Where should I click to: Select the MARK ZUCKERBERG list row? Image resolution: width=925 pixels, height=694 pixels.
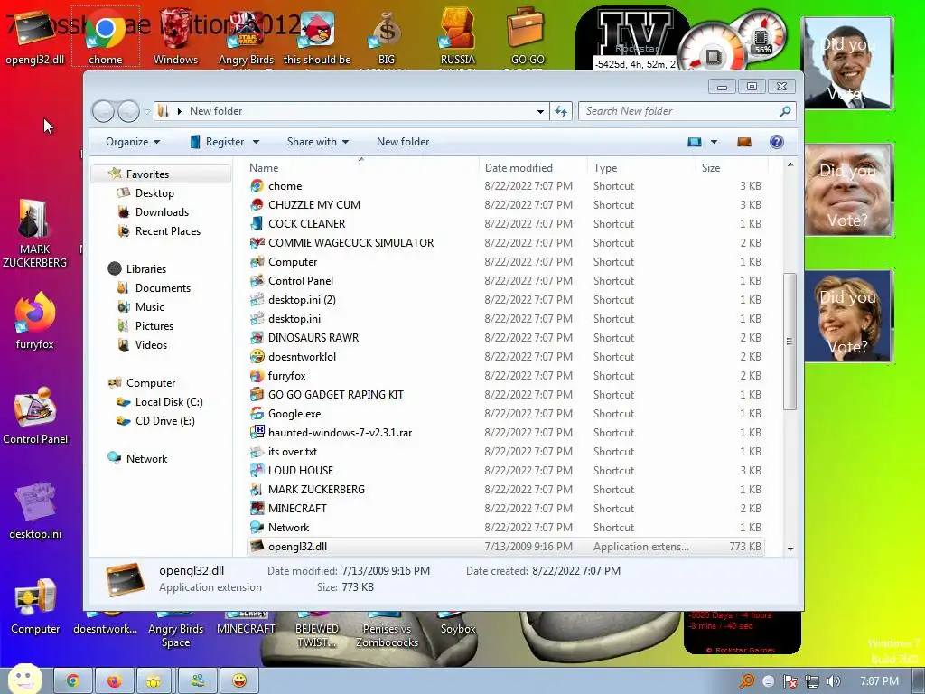coord(505,490)
